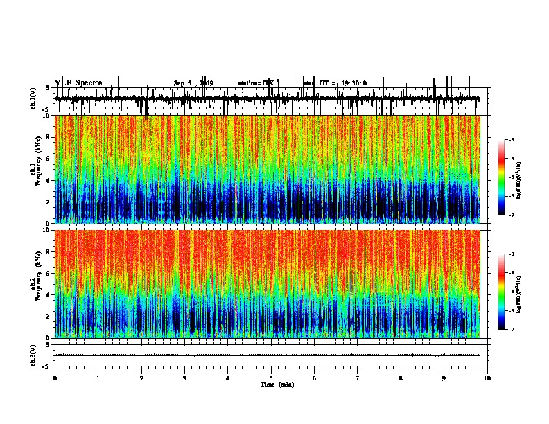
Task: Select the 'ch.1(V)' waveform axis label
Action: coord(33,98)
